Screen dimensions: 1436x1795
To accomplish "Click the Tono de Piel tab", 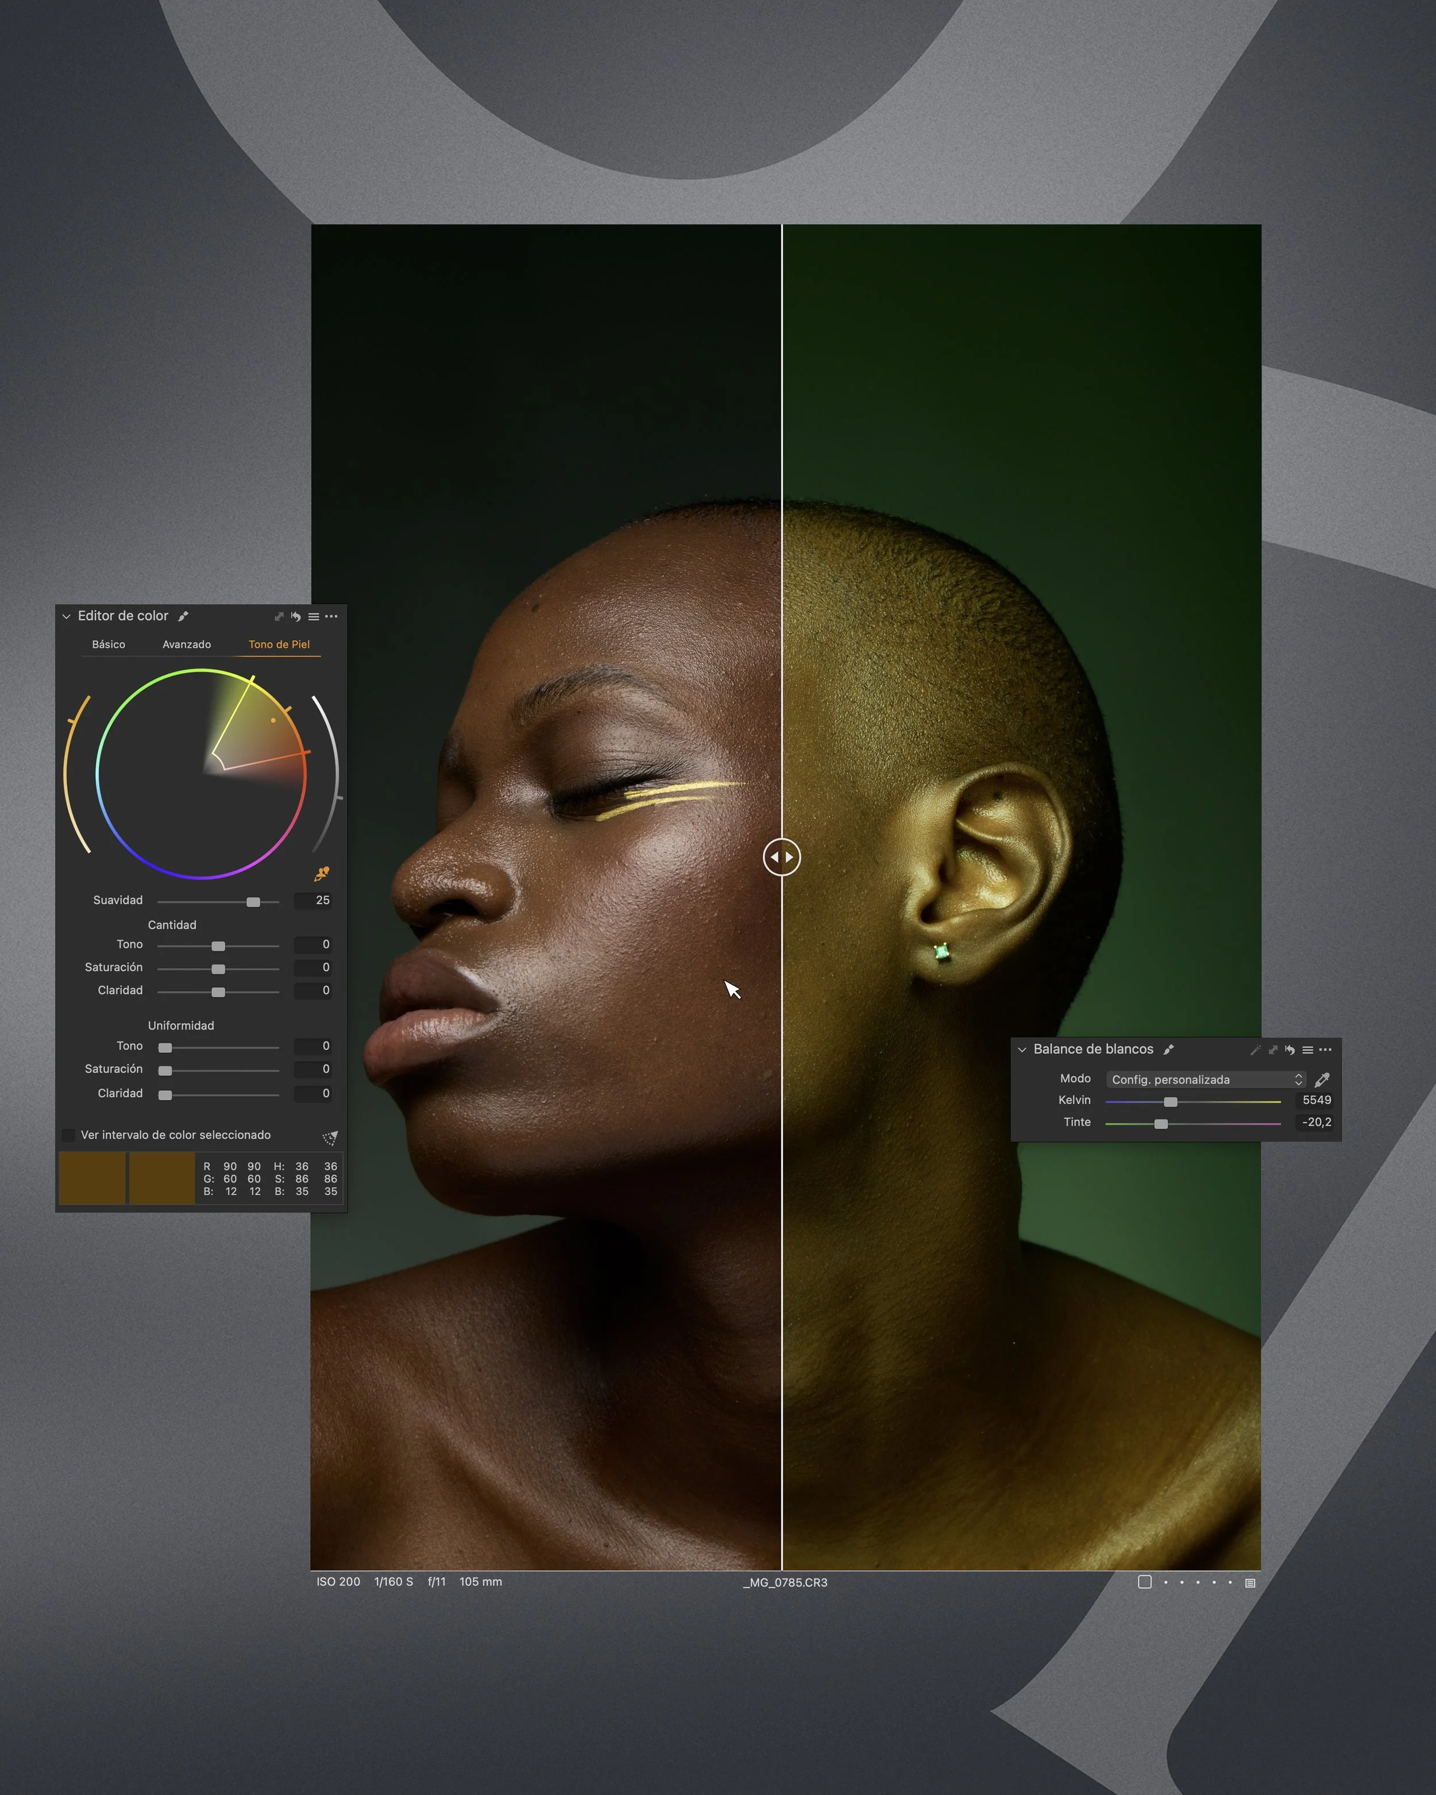I will [279, 644].
